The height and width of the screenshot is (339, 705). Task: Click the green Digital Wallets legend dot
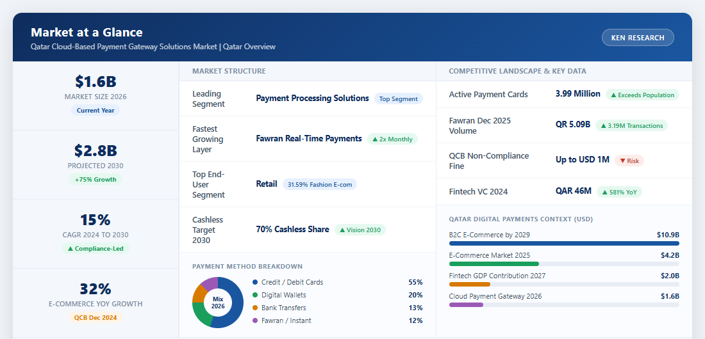255,295
